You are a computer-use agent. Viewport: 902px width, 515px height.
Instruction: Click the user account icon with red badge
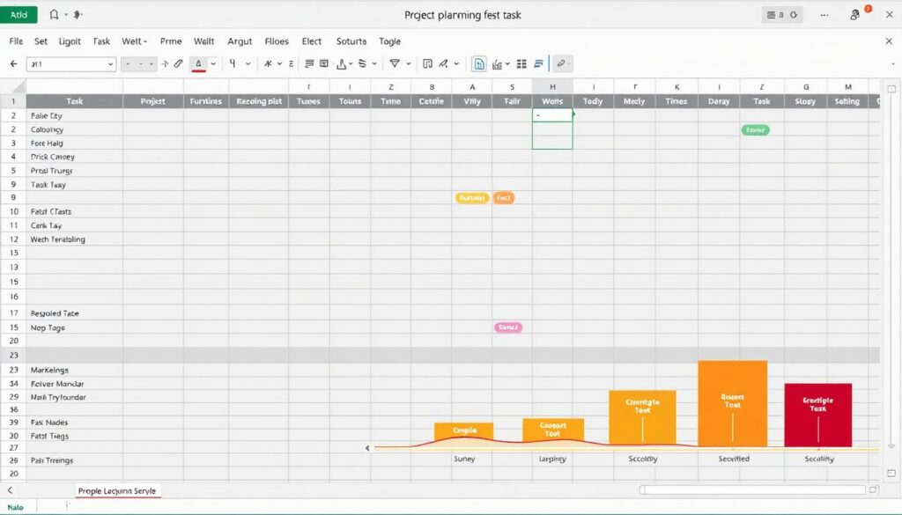tap(856, 15)
